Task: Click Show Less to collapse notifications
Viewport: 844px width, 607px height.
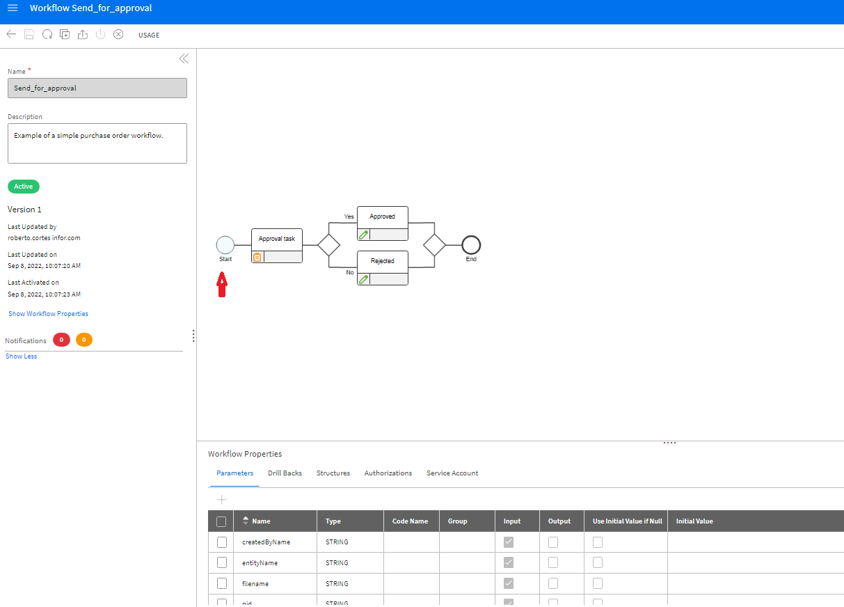Action: tap(22, 356)
